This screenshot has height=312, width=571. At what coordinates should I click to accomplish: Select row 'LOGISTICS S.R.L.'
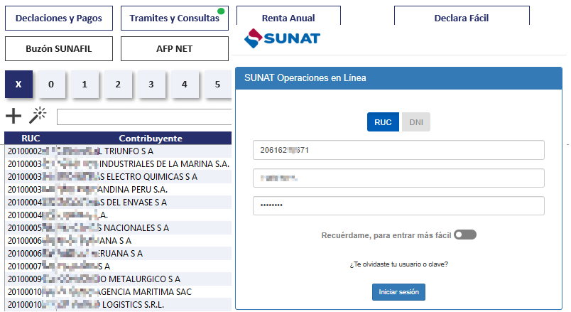(x=118, y=304)
